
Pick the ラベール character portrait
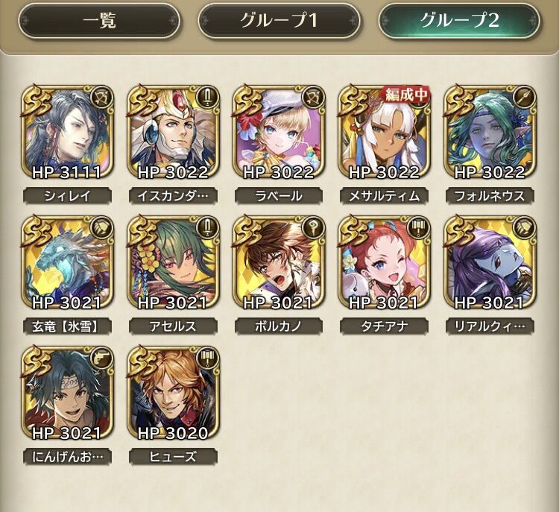click(279, 132)
